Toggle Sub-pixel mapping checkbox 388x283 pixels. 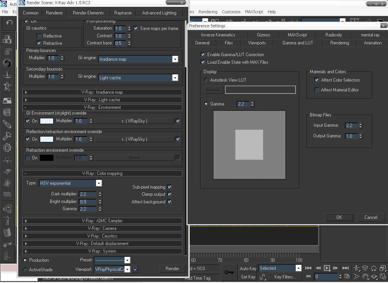click(169, 187)
